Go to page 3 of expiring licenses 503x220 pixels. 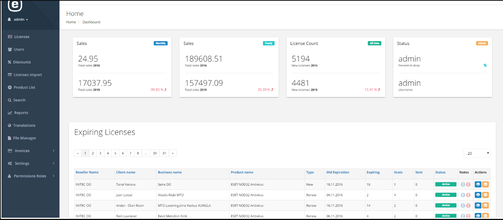click(100, 153)
